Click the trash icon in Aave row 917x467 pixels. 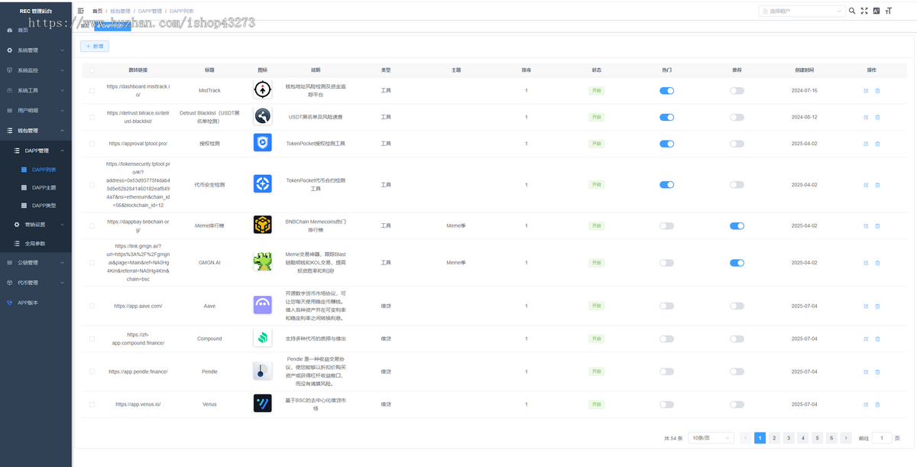click(x=877, y=306)
